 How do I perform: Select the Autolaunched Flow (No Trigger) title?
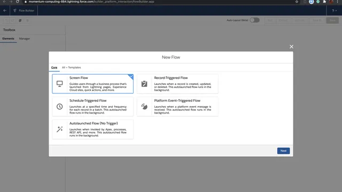tap(94, 123)
